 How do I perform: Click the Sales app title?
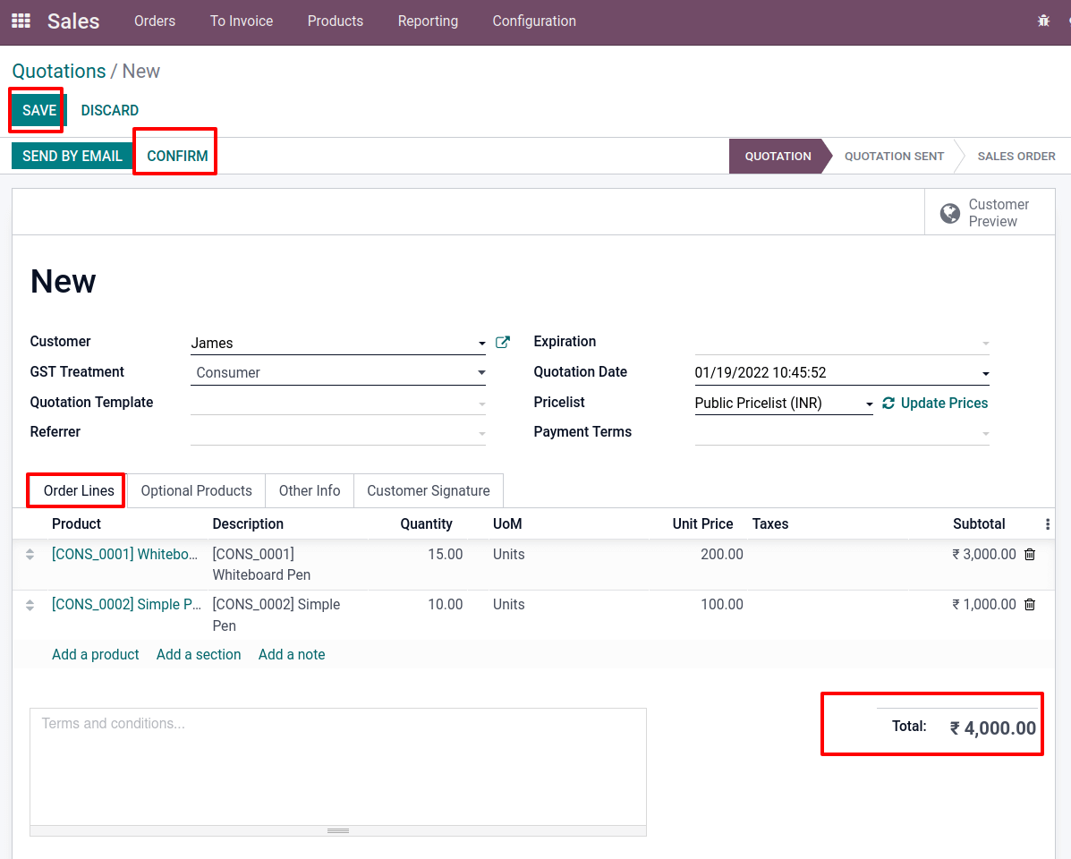click(x=73, y=21)
